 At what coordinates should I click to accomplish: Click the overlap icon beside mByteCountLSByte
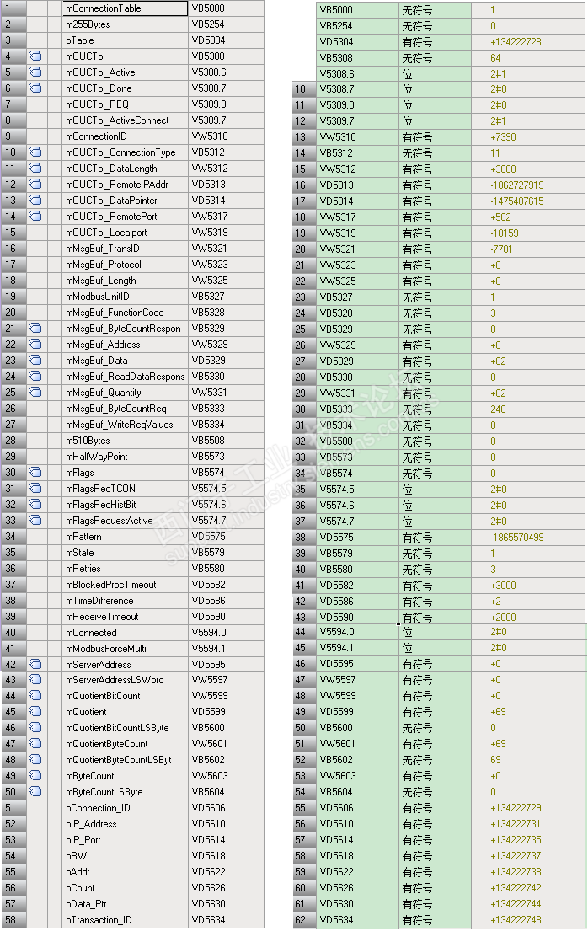coord(35,792)
